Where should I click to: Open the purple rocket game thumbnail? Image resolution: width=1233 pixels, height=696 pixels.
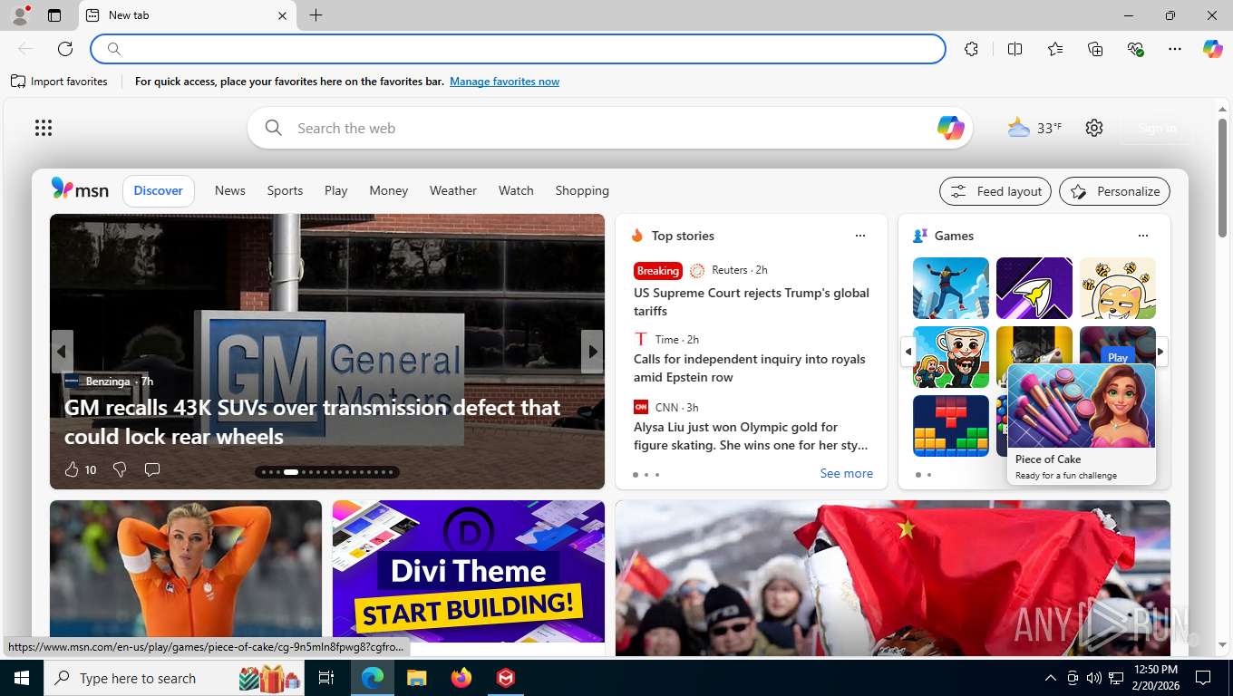click(x=1034, y=288)
